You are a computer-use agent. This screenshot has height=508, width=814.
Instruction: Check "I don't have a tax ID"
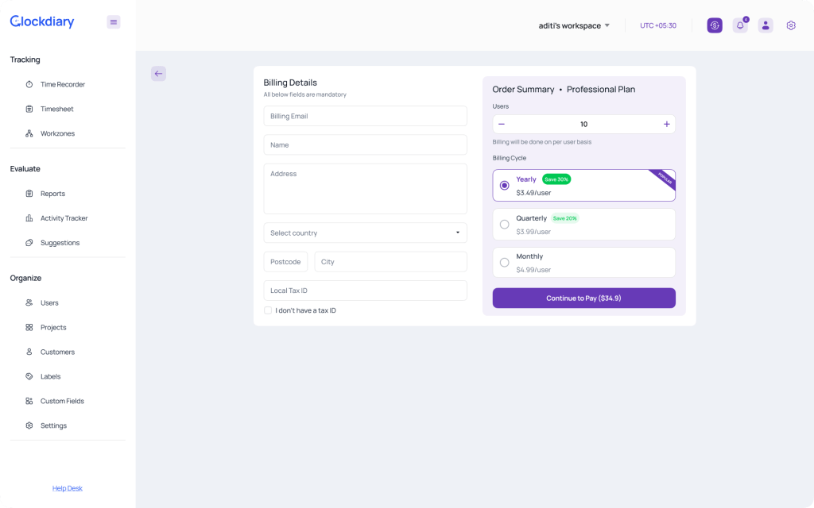click(x=268, y=310)
